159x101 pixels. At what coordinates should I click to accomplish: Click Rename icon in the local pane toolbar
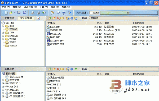pyautogui.click(x=62, y=69)
